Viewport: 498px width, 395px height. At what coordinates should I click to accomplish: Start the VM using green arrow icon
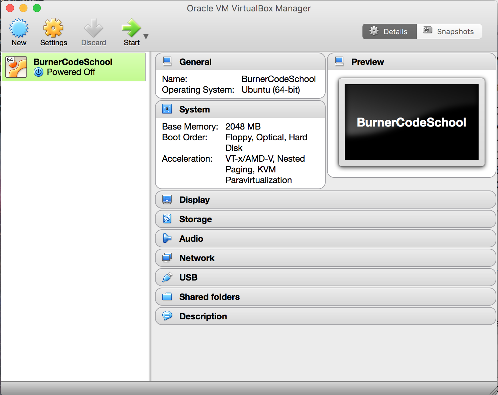pos(131,28)
